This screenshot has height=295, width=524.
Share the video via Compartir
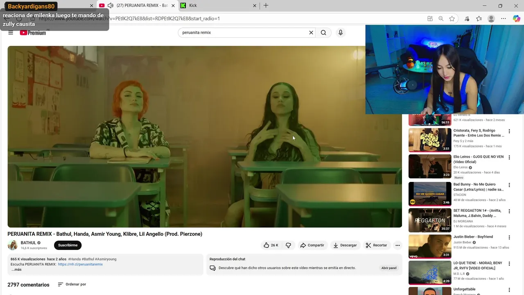[x=312, y=245]
